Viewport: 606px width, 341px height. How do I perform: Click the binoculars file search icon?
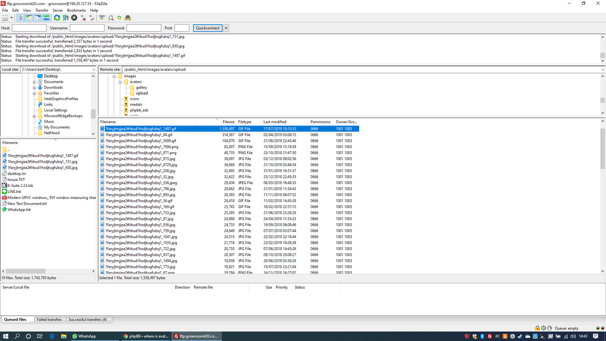128,17
